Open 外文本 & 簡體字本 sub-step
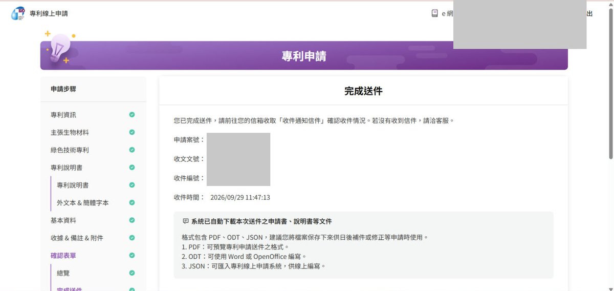614x291 pixels. pos(83,203)
